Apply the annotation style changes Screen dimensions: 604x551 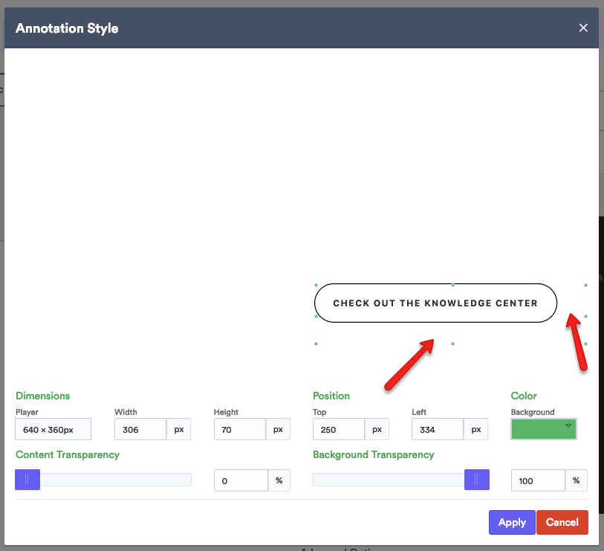[511, 522]
